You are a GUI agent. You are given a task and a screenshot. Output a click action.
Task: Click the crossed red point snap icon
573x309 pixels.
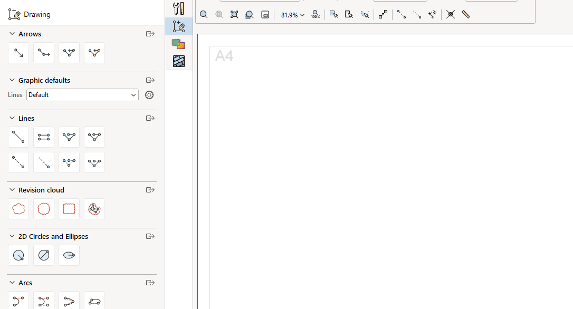click(x=451, y=15)
